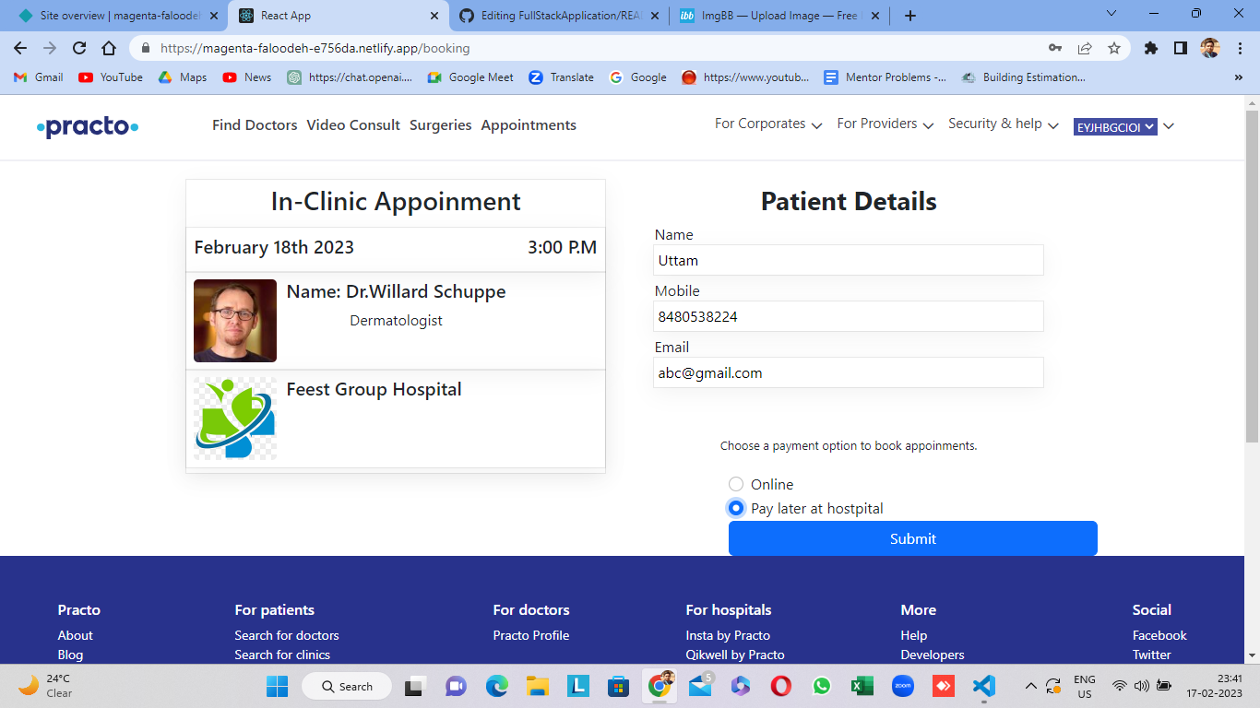This screenshot has height=708, width=1260.
Task: Switch to the Site overview tab
Action: tap(120, 16)
